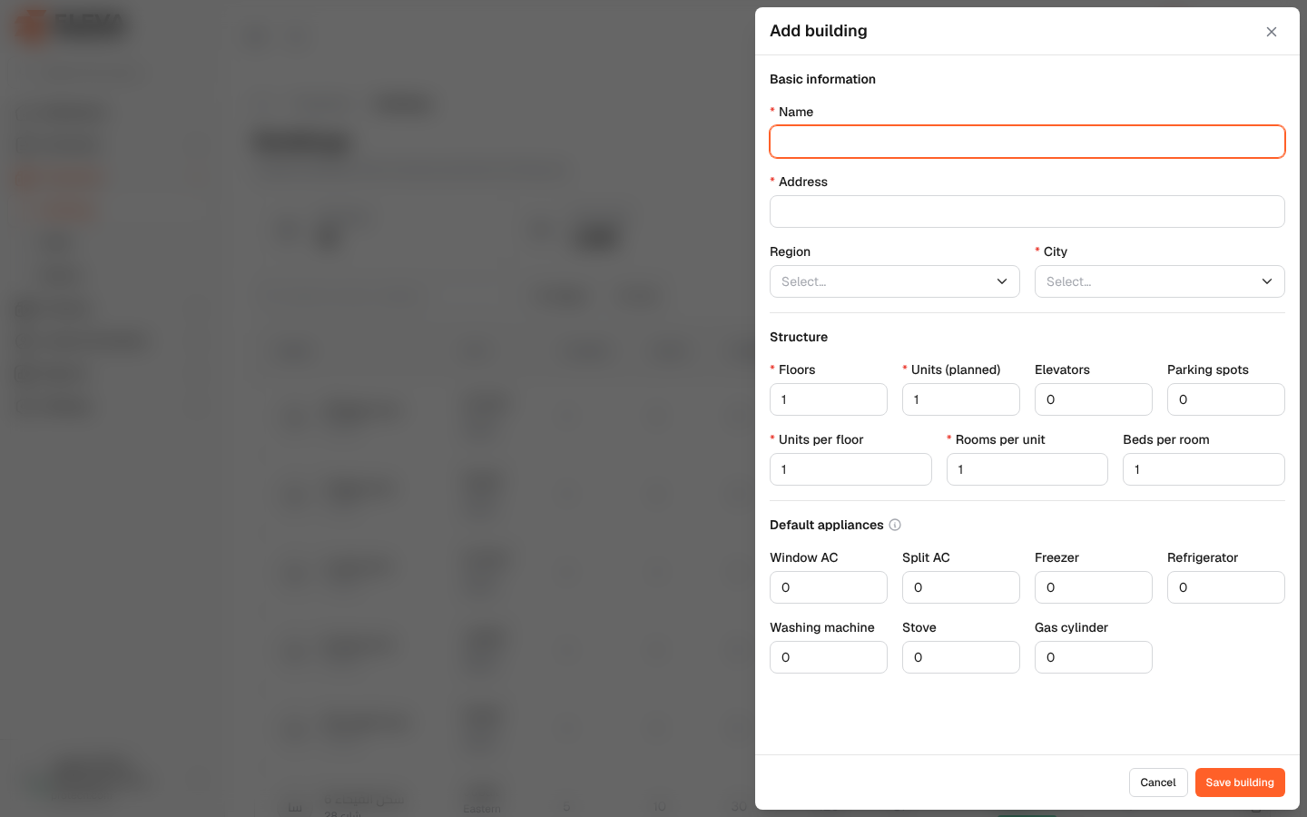Select the Units (planned) field
1307x817 pixels.
(961, 399)
